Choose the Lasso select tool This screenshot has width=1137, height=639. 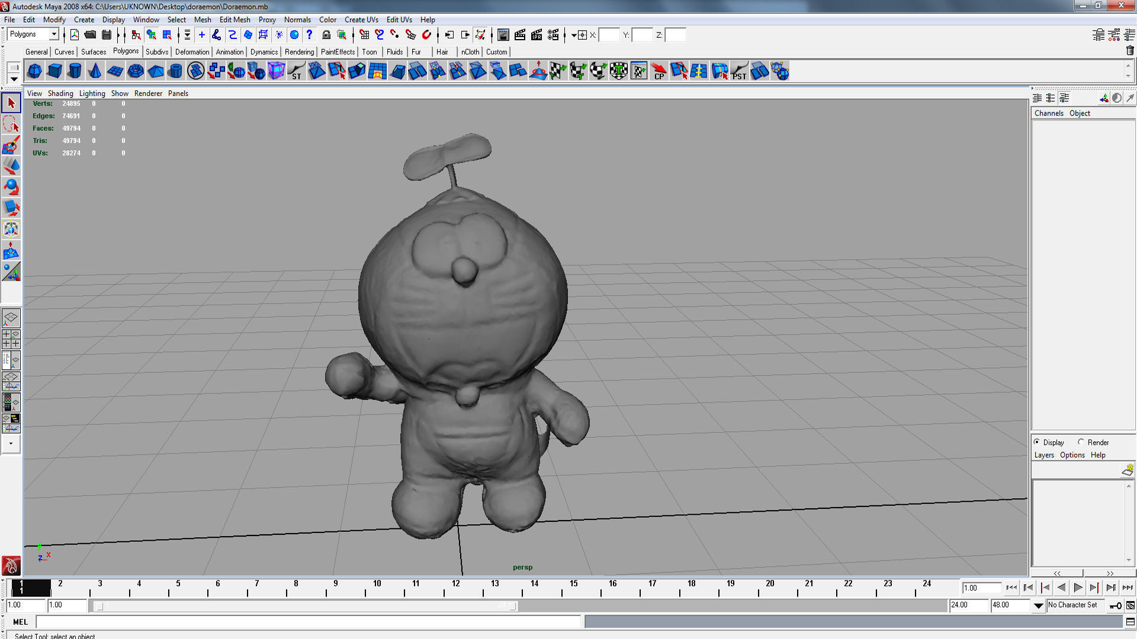(11, 124)
